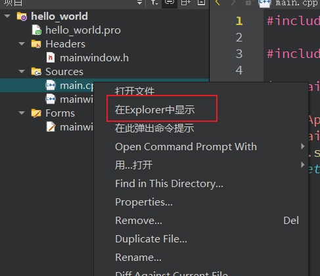The height and width of the screenshot is (276, 320).
Task: Expand Open Command Prompt With submenu arrow
Action: pyautogui.click(x=302, y=146)
